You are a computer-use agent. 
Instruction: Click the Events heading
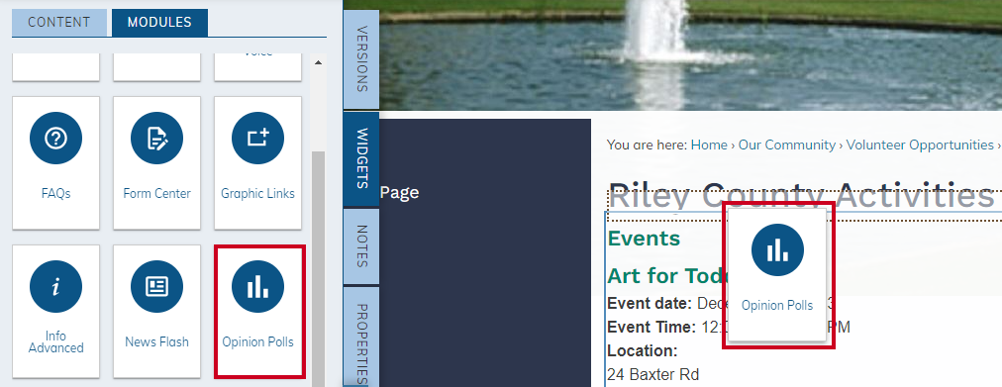pyautogui.click(x=644, y=239)
